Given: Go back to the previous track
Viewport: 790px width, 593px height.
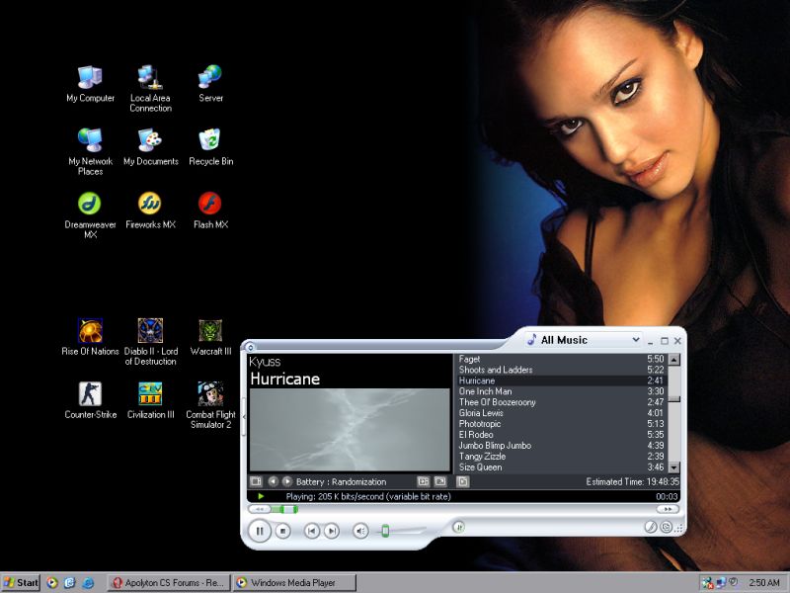Looking at the screenshot, I should coord(311,531).
